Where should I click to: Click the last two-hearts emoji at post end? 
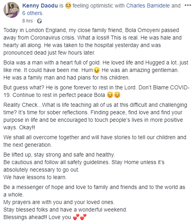(83, 217)
